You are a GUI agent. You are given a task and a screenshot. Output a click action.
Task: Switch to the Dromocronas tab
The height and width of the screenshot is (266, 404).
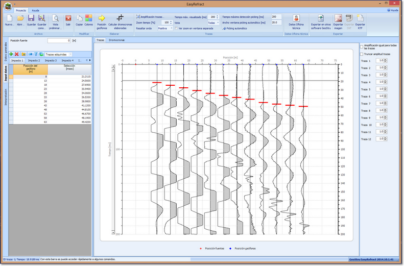pos(116,40)
